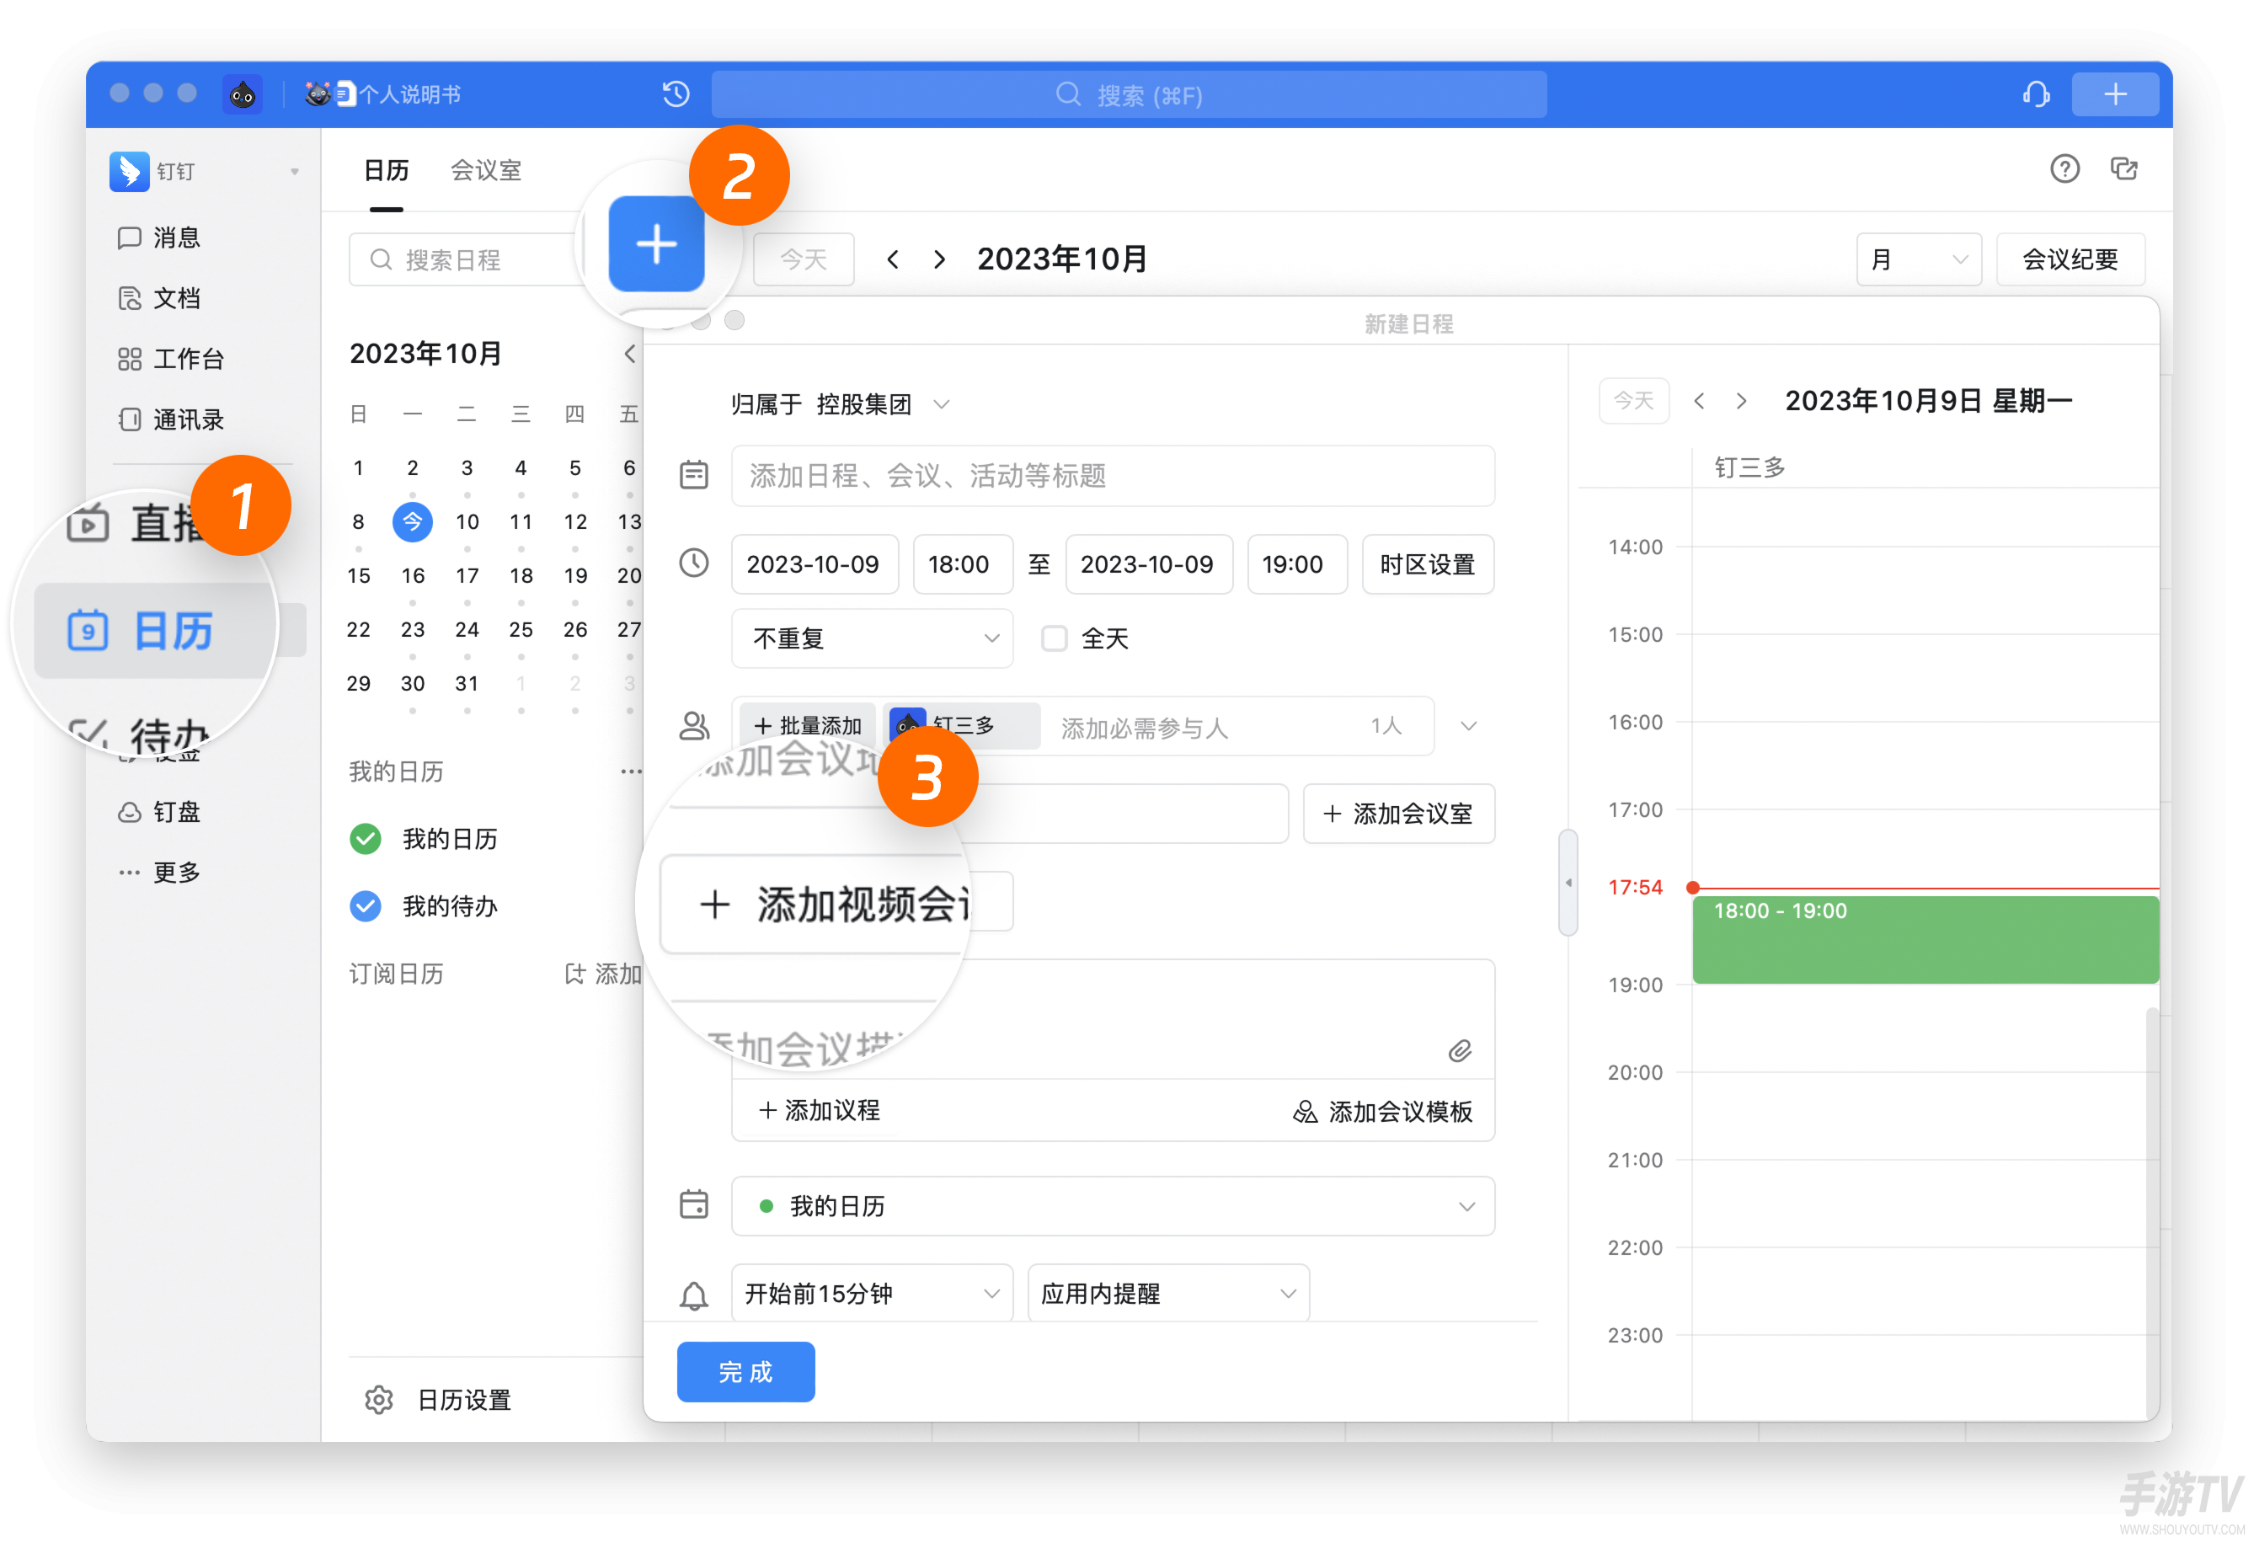Toggle 我的待办 calendar visibility check
The image size is (2254, 1543).
coord(366,905)
